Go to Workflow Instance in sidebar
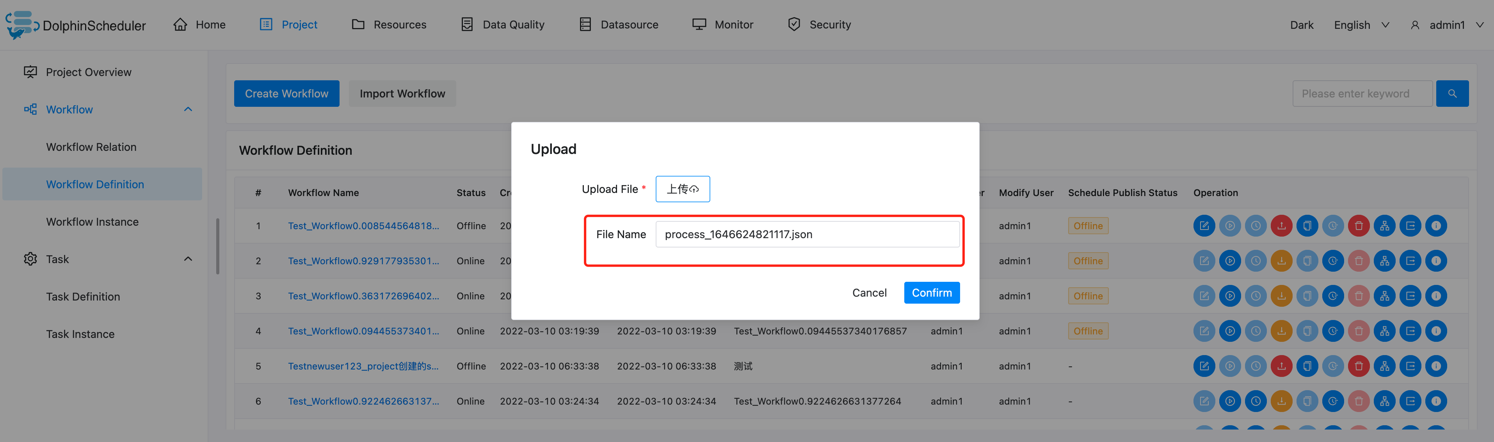Screen dimensions: 1494x442 (92, 222)
